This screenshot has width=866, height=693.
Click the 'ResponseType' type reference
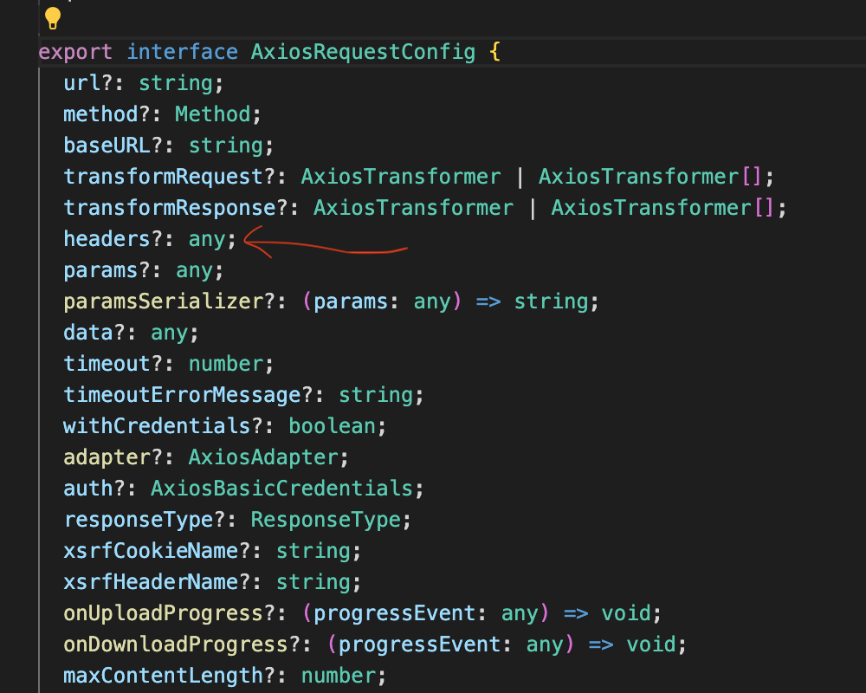point(326,520)
